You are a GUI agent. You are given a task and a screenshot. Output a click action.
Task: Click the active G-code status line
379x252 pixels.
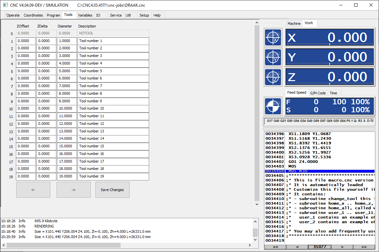(319, 121)
